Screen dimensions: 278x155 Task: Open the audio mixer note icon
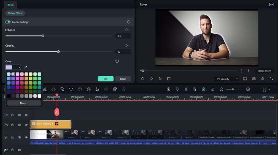pos(195,89)
